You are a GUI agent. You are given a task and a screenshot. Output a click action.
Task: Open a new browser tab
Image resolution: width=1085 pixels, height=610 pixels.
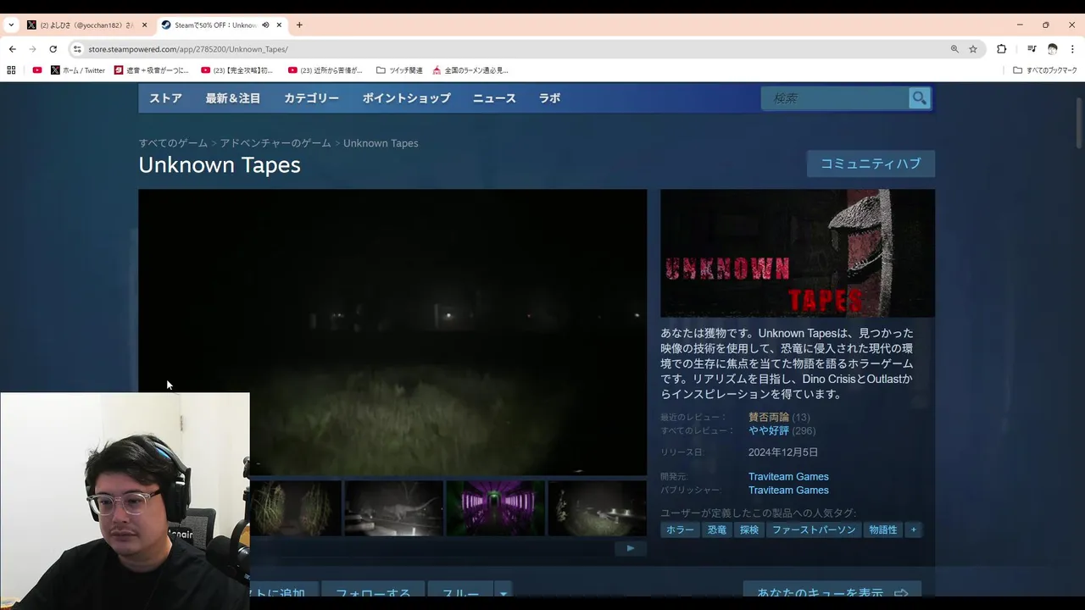[299, 25]
